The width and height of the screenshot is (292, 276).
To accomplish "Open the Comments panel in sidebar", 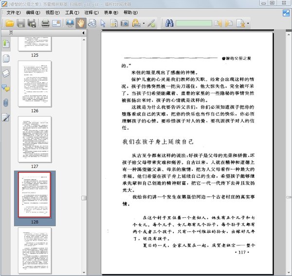I will pyautogui.click(x=6, y=88).
